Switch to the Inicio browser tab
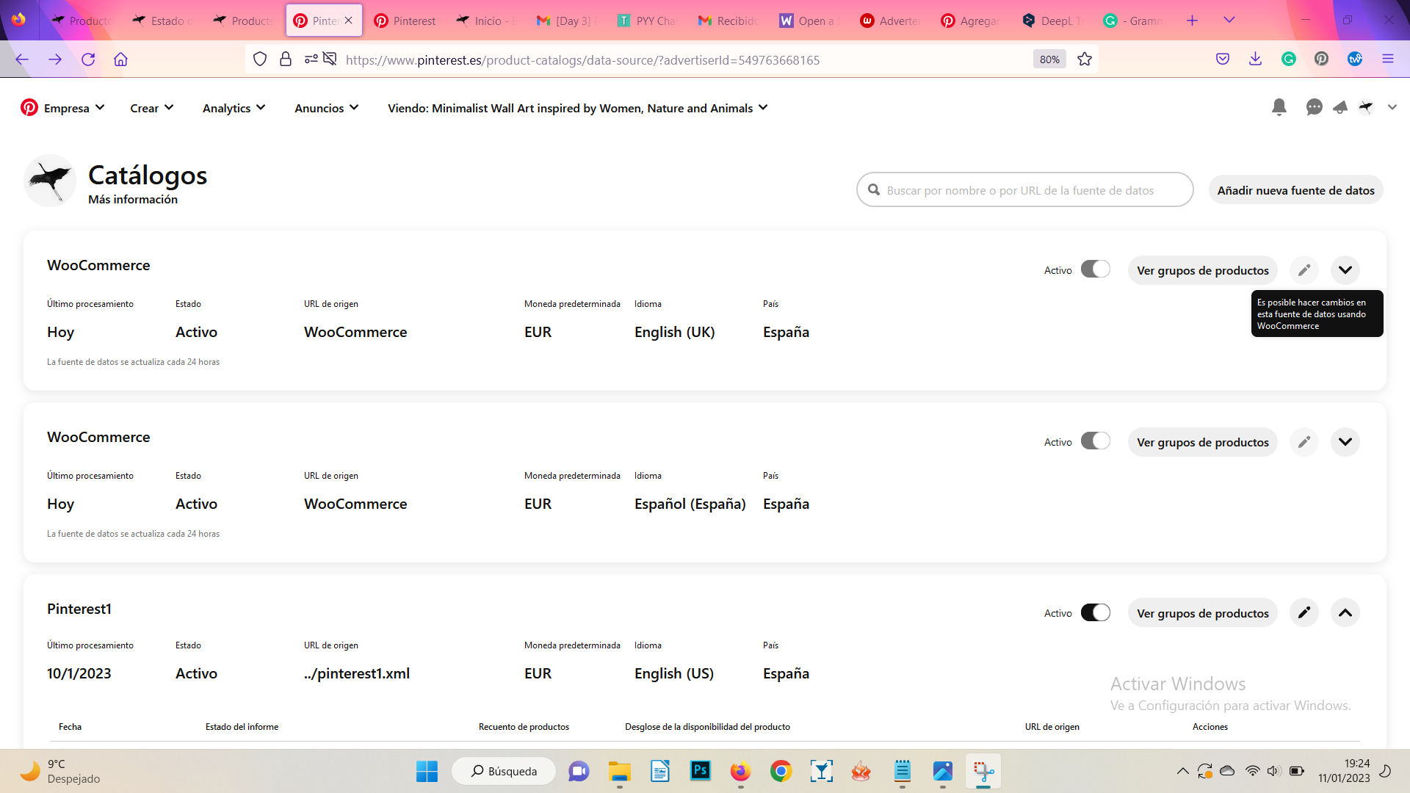This screenshot has height=793, width=1410. 487,21
